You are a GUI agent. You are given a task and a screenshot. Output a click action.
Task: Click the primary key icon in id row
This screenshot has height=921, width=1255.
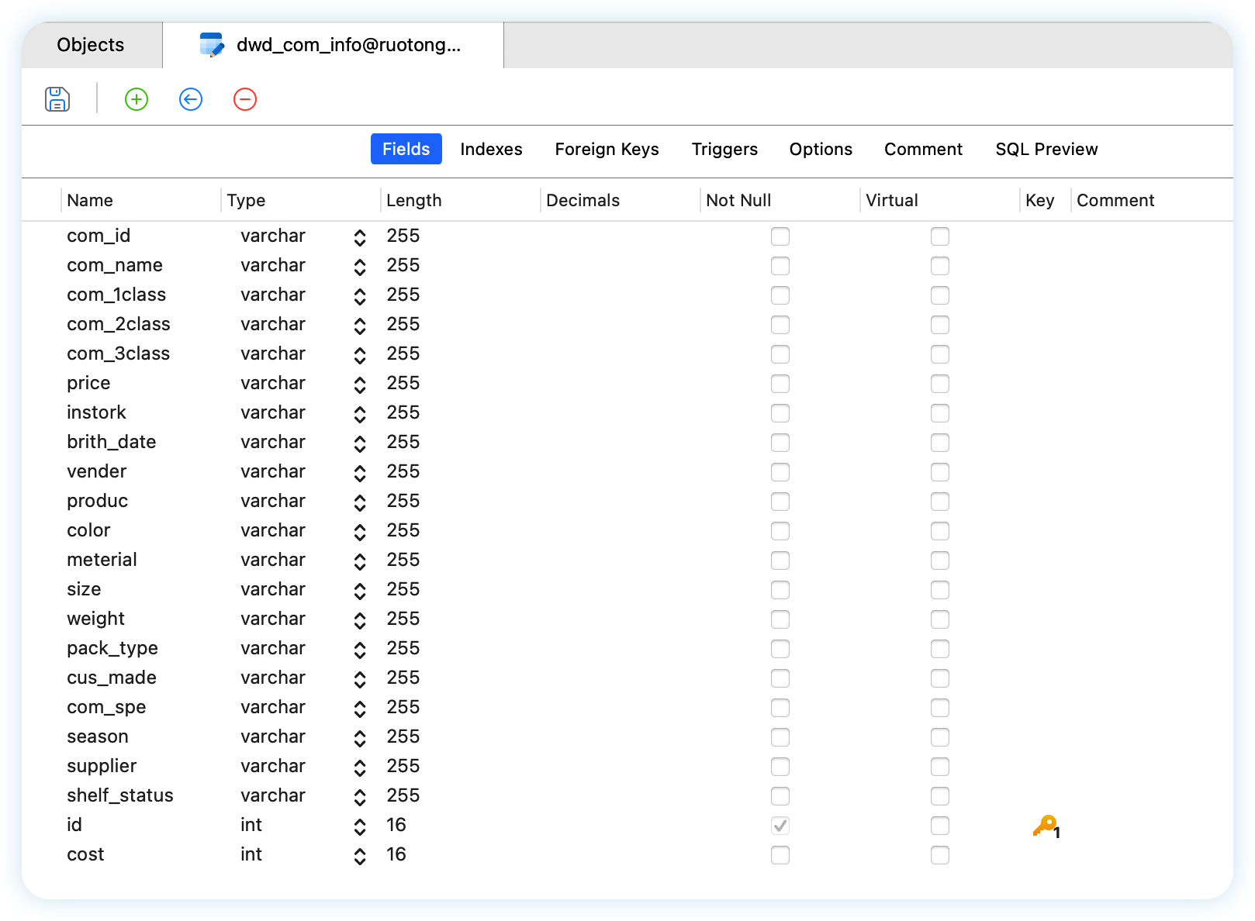coord(1046,826)
